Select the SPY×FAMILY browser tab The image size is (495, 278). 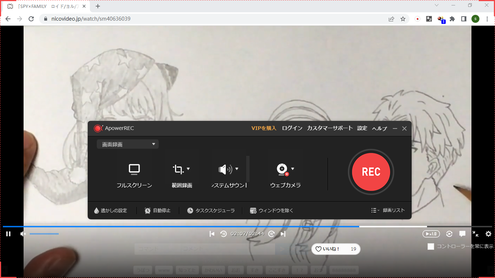pos(47,7)
